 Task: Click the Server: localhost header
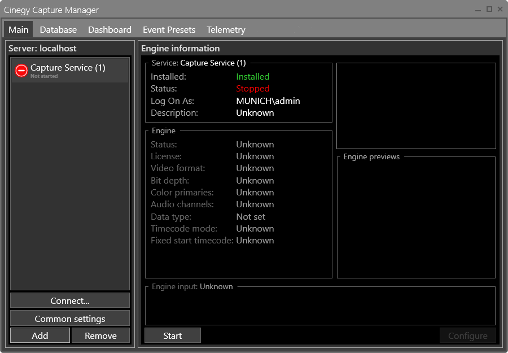pos(42,49)
